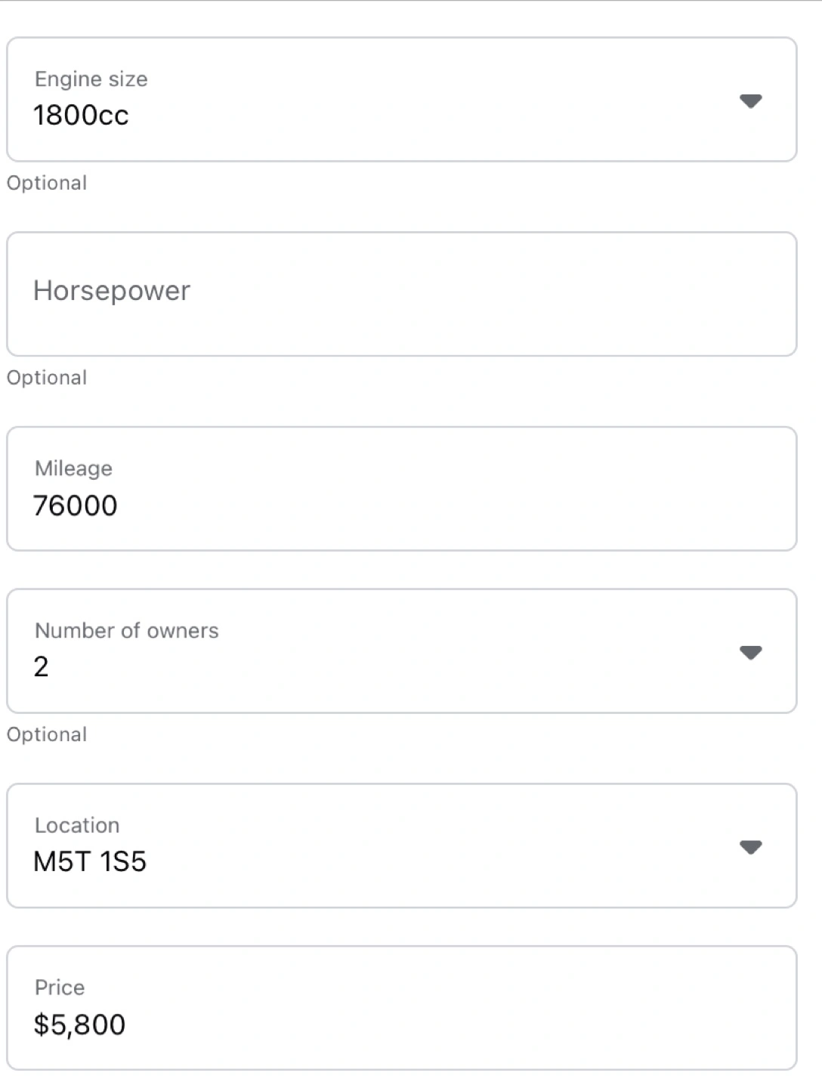Click the Mileage label text
822x1088 pixels.
coord(73,468)
